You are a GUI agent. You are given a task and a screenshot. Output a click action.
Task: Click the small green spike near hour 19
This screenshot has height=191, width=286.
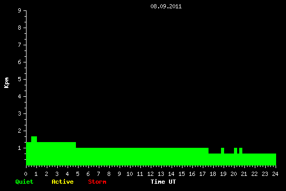coord(223,150)
